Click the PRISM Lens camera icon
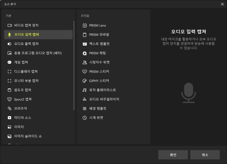The height and width of the screenshot is (164, 227). click(85, 26)
